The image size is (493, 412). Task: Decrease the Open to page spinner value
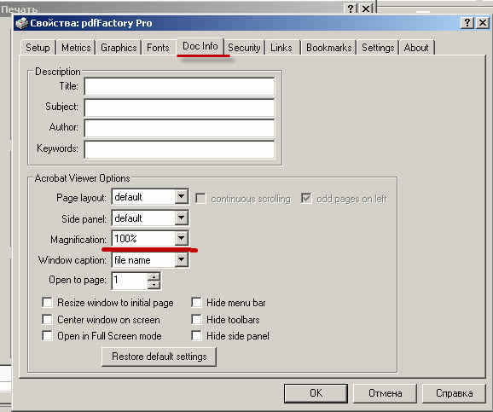(154, 285)
